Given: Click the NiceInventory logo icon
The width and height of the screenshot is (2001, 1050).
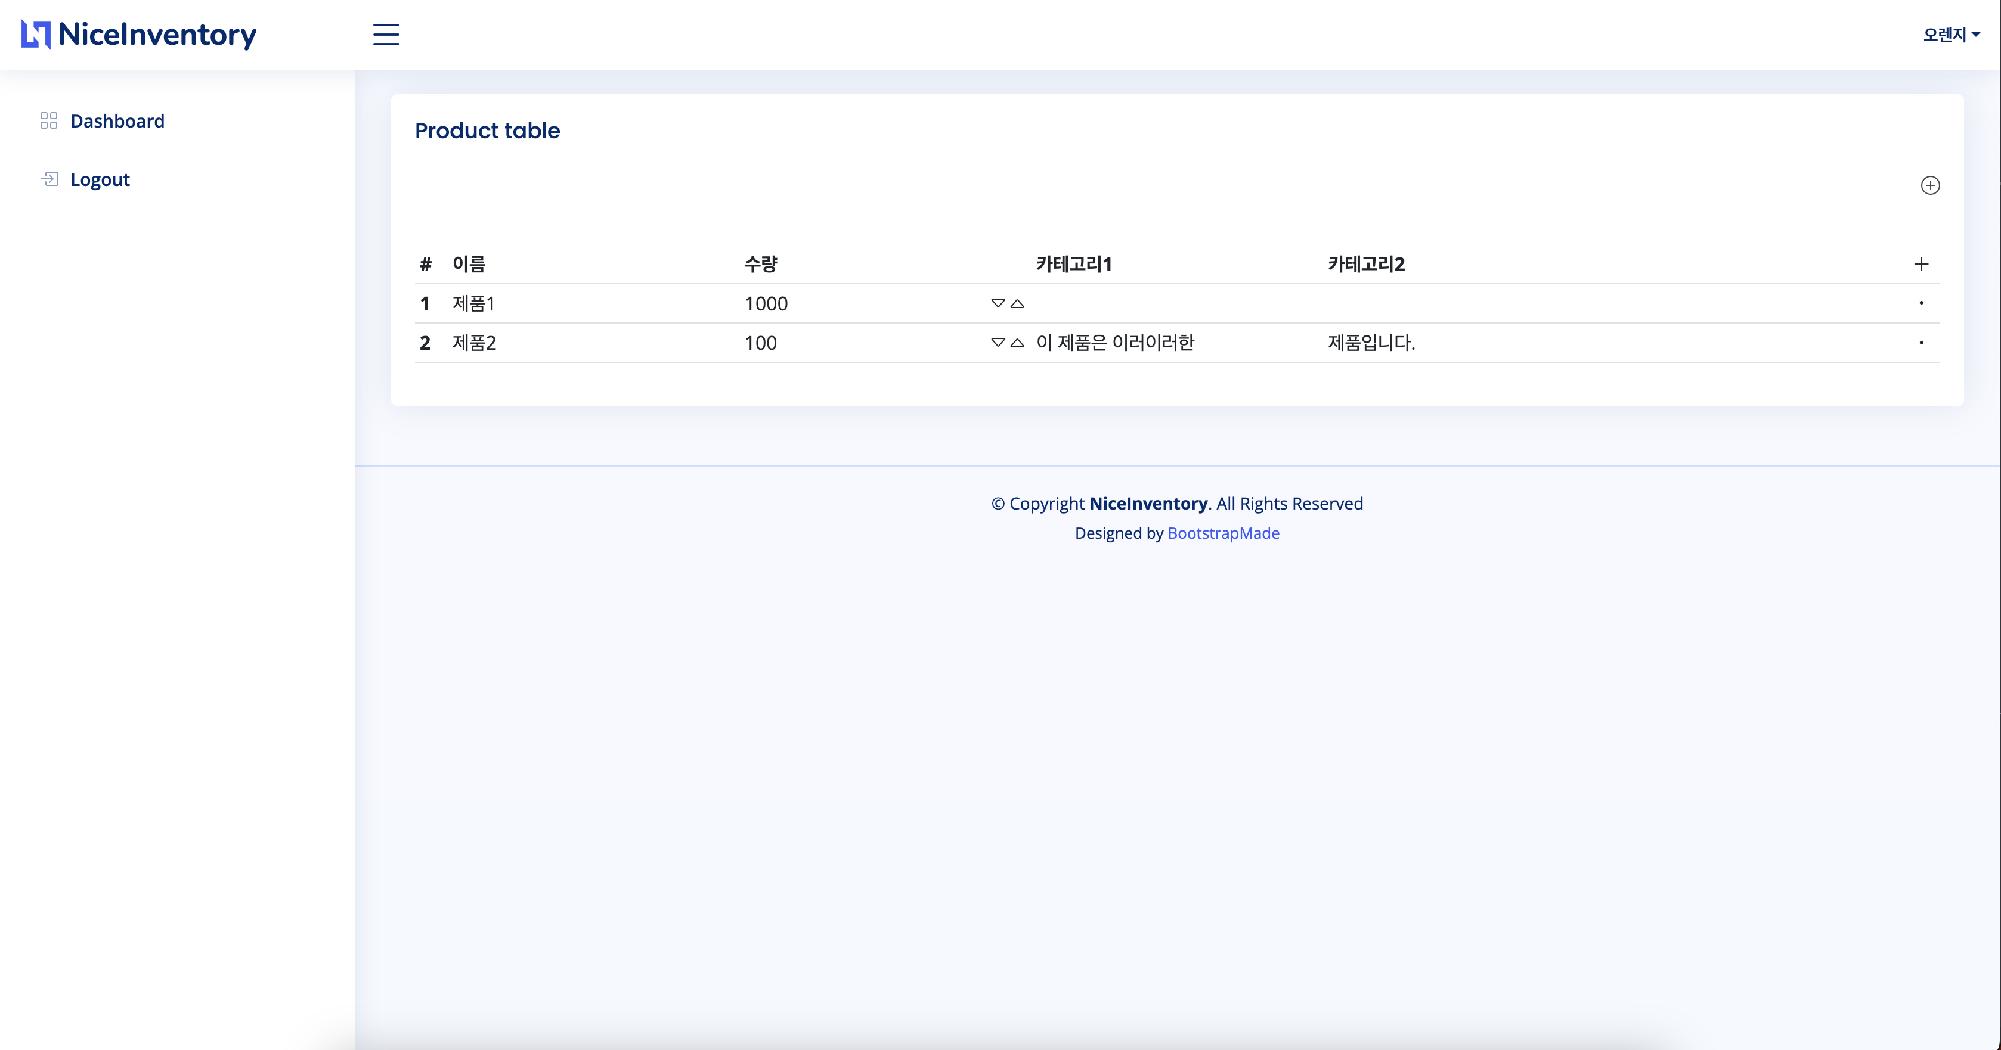Looking at the screenshot, I should coord(36,34).
